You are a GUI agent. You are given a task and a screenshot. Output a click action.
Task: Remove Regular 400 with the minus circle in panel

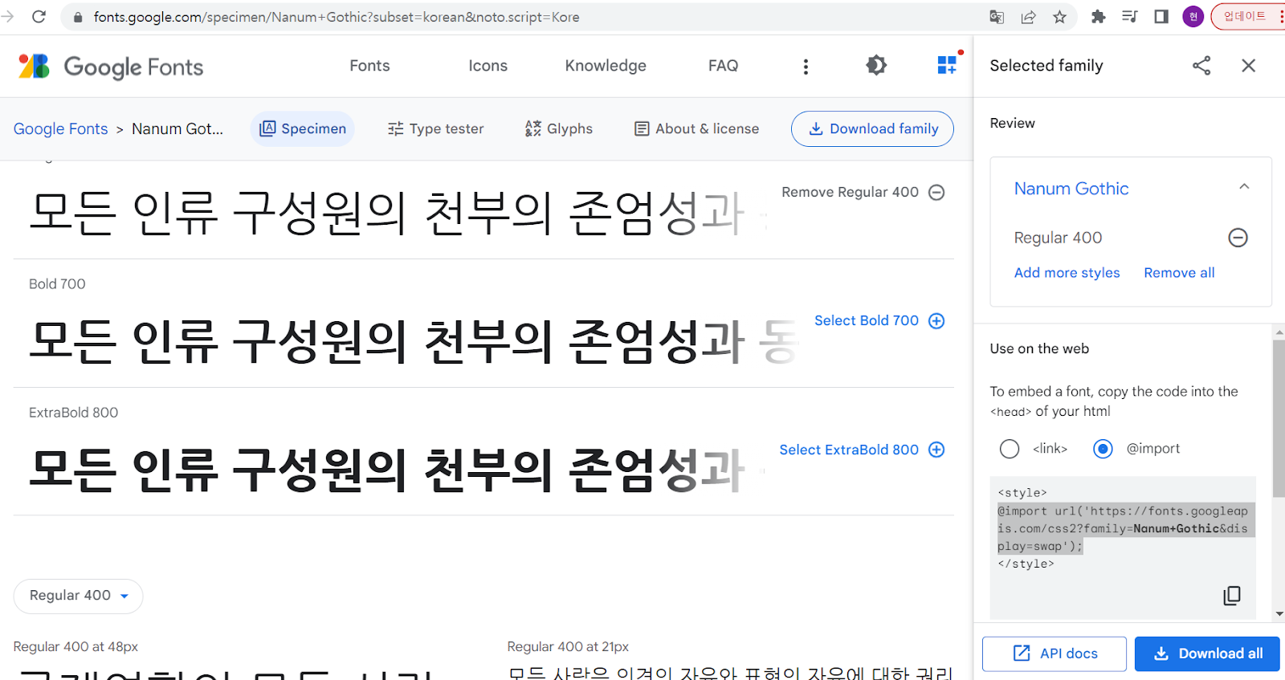1238,238
